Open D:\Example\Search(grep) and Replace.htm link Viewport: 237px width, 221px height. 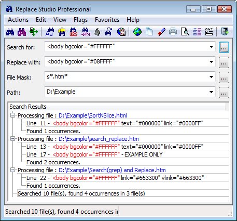112,170
